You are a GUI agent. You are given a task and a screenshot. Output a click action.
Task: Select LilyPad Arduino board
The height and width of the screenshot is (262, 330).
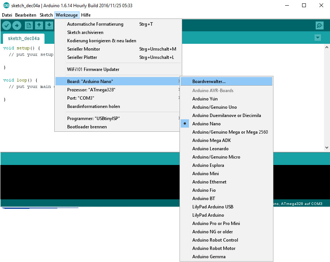[x=226, y=215]
